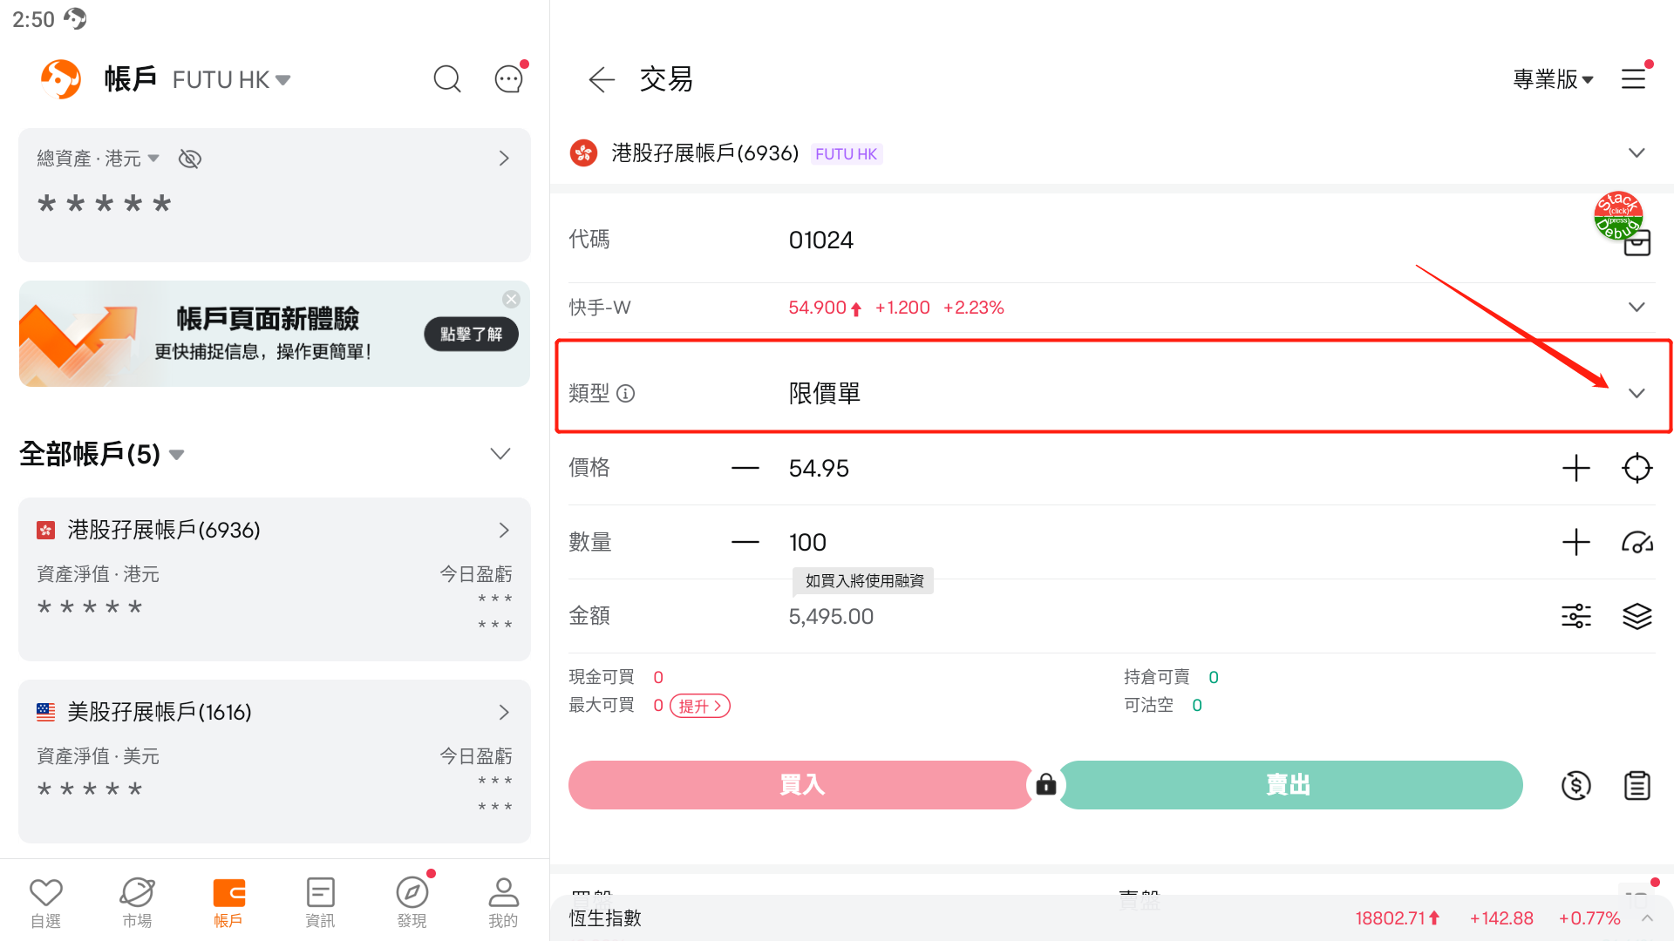Open the hamburger menu icon
Screen dimensions: 1674x941
pos(1634,79)
